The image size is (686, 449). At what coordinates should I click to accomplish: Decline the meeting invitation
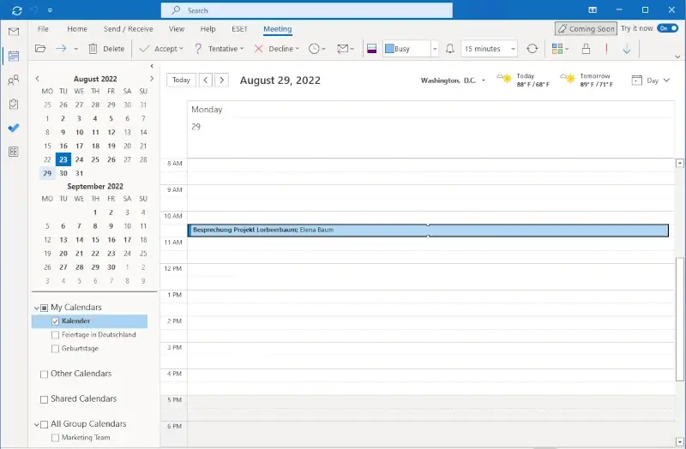pyautogui.click(x=276, y=49)
